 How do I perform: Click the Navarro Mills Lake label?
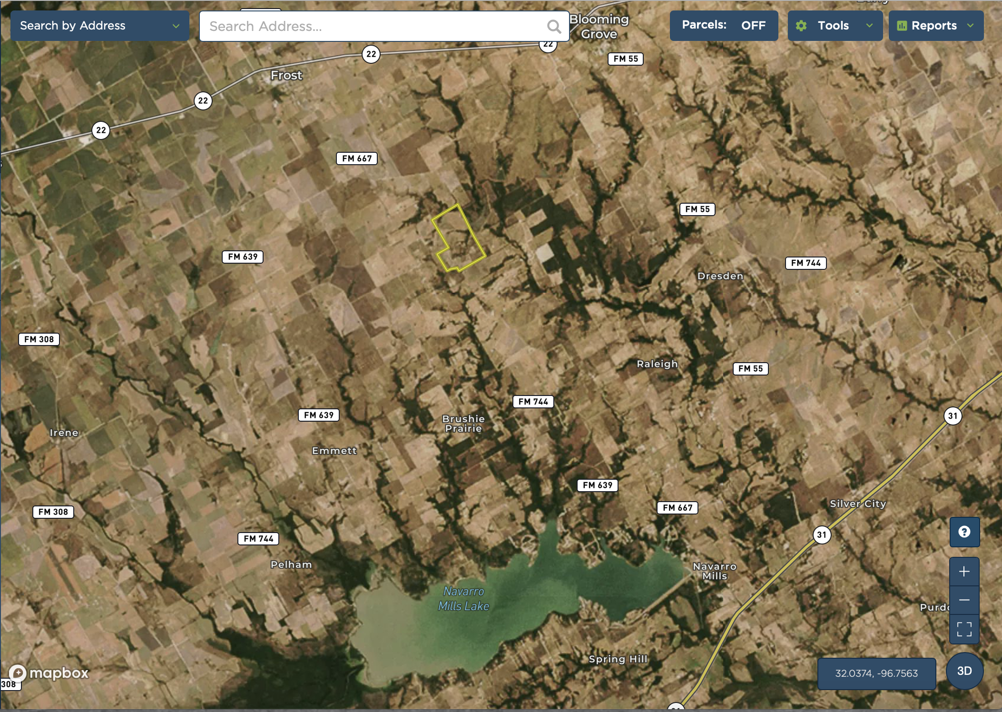coord(463,598)
